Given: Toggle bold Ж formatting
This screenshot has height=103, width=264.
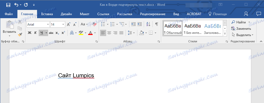Looking at the screenshot, I should (30, 33).
